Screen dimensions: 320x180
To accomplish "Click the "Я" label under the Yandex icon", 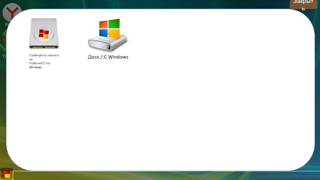I will (6, 24).
